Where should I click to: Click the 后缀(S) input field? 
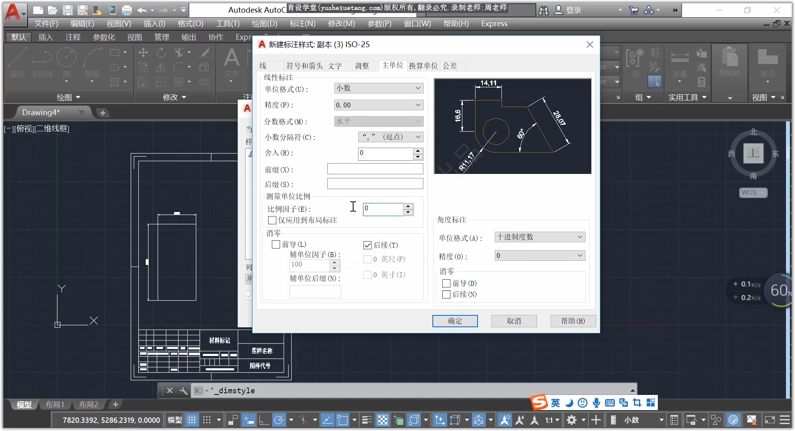tap(375, 184)
